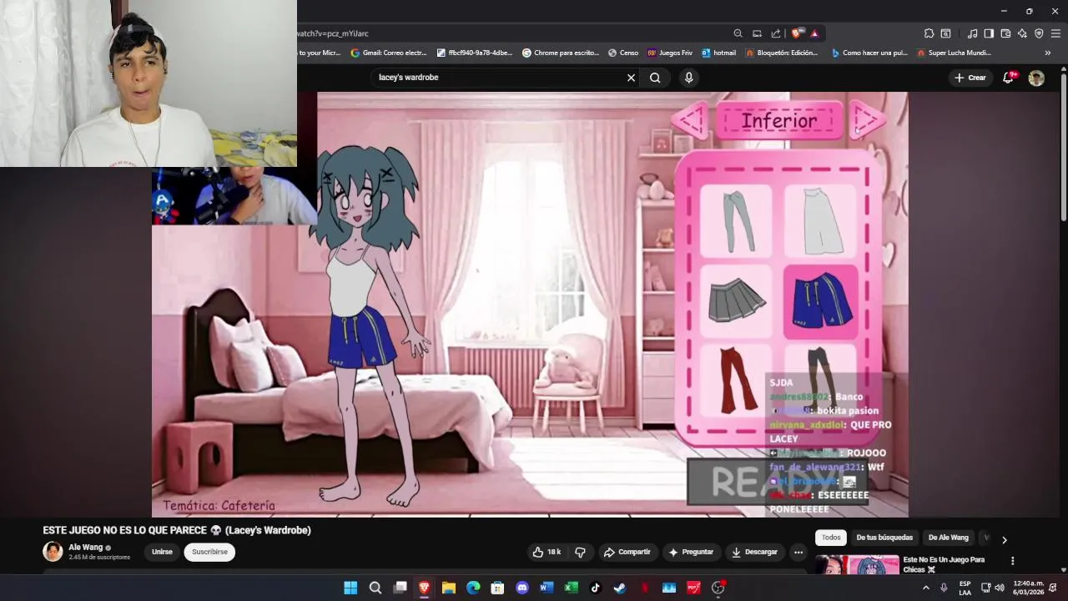Click the 'Crear' button

click(x=970, y=78)
